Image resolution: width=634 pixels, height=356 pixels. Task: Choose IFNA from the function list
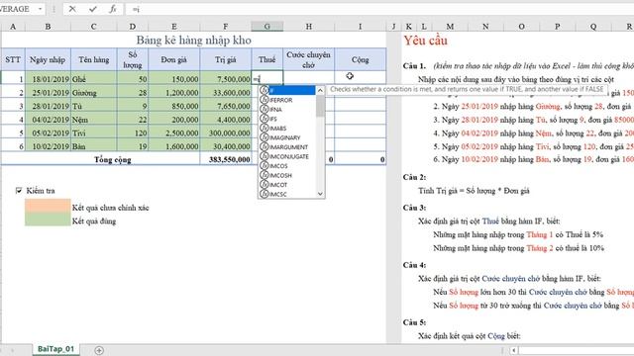coord(287,109)
